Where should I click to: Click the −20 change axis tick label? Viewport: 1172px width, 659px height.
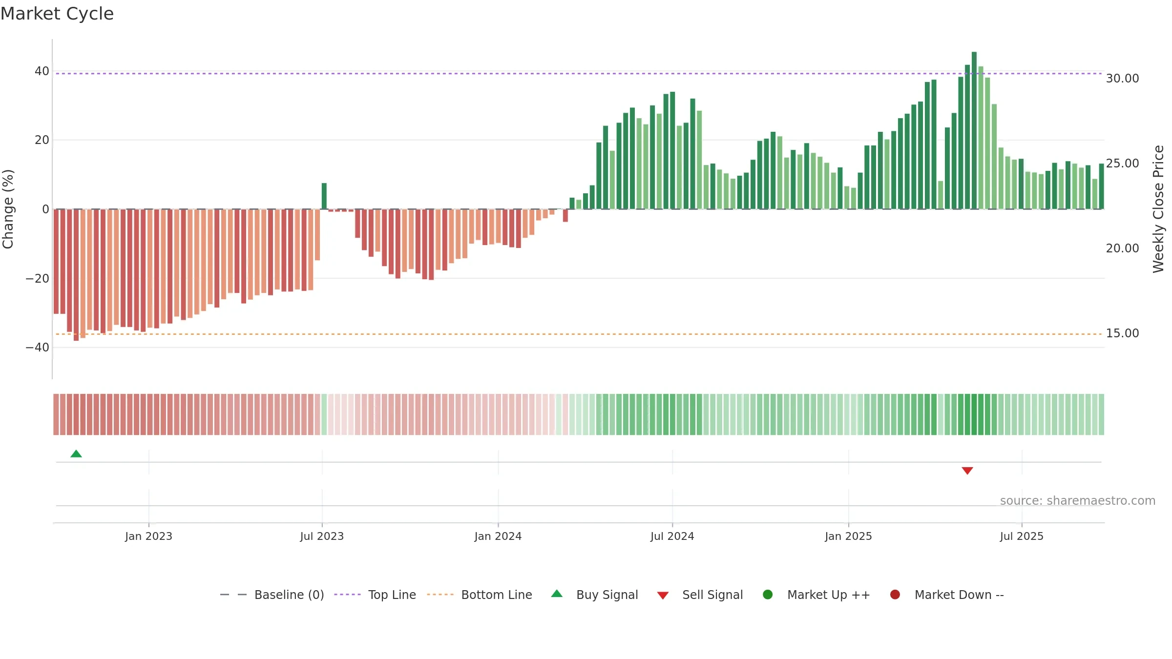(37, 279)
